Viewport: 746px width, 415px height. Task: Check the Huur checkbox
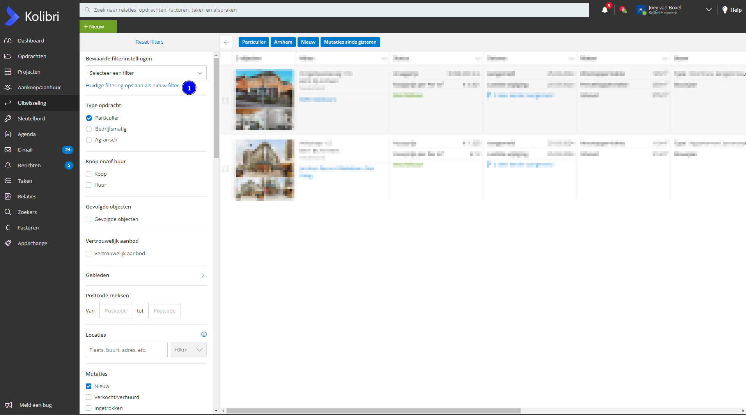(x=89, y=185)
